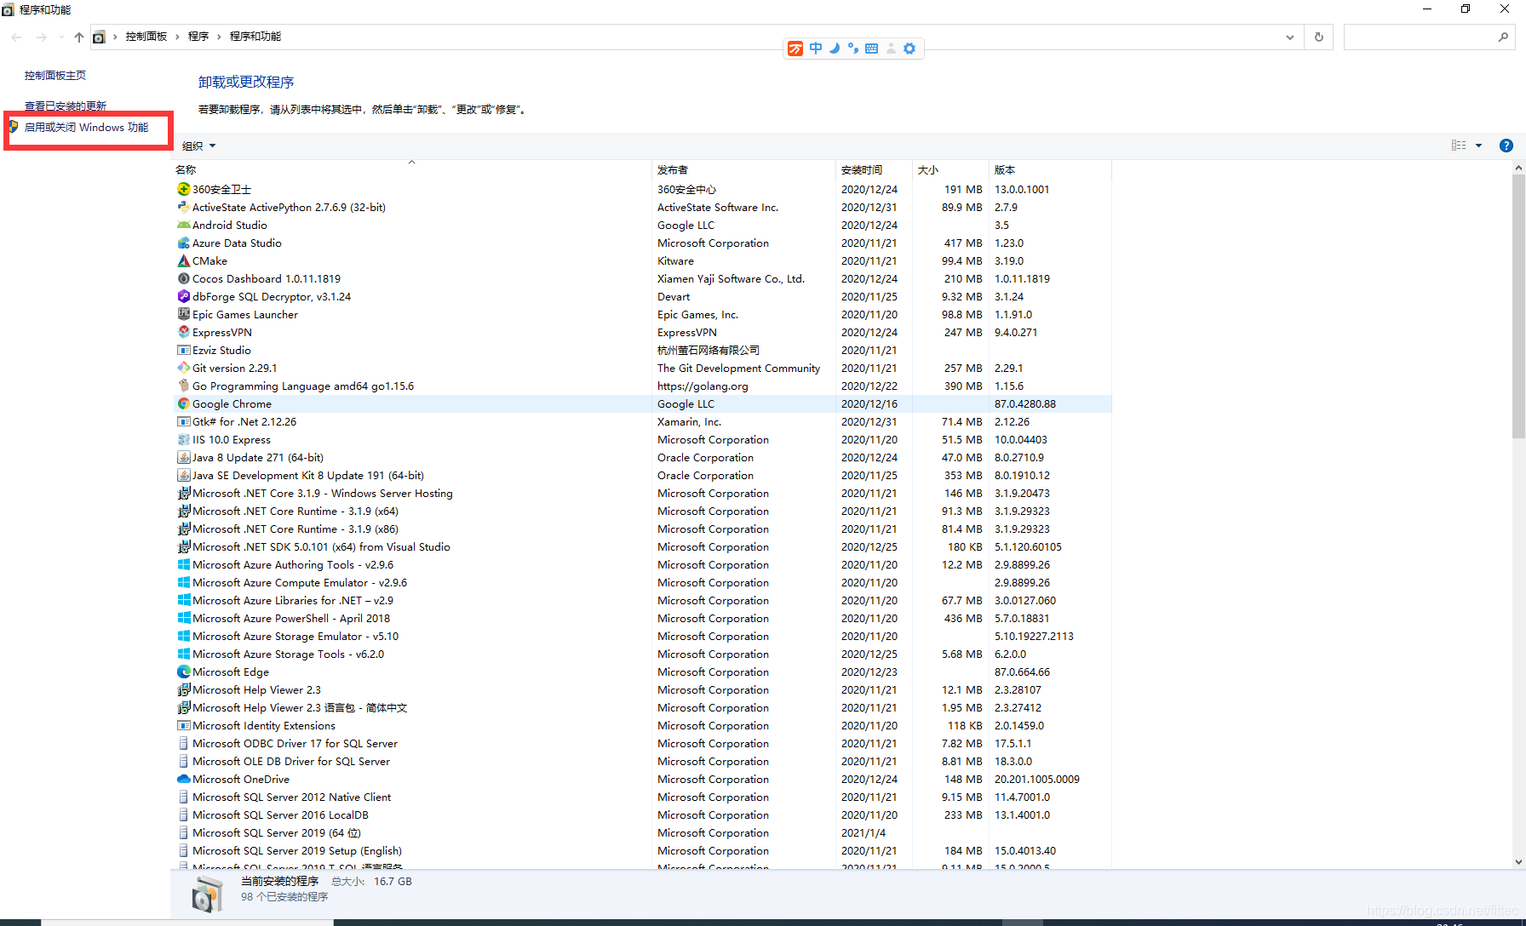This screenshot has height=926, width=1526.
Task: Click the Go Programming Language gopher icon
Action: pos(183,386)
